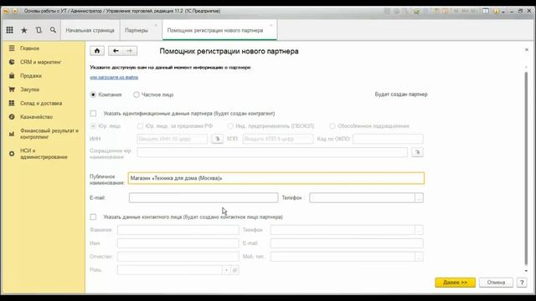Select the Частное лицо radio button
The height and width of the screenshot is (301, 536).
137,94
